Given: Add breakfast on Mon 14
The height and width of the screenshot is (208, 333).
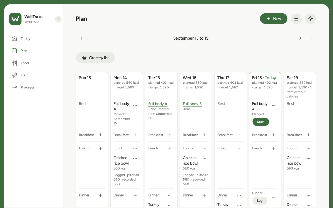Looking at the screenshot, I should click(135, 135).
